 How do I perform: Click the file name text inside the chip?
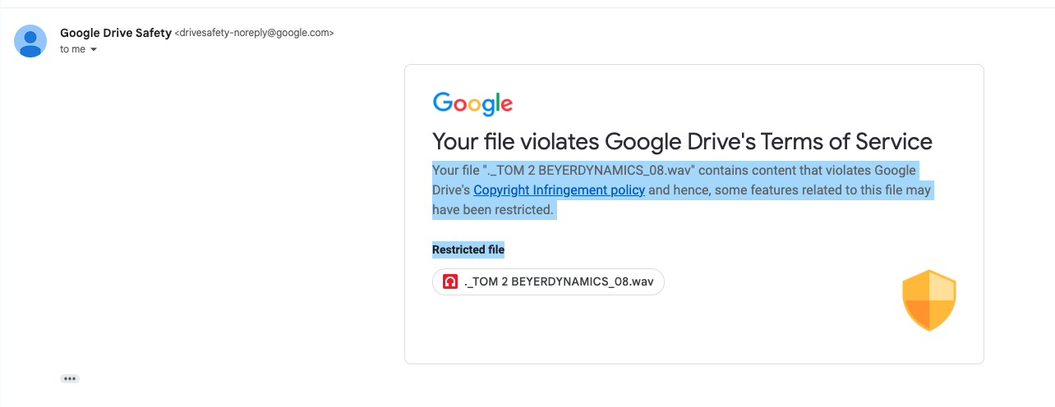[559, 281]
